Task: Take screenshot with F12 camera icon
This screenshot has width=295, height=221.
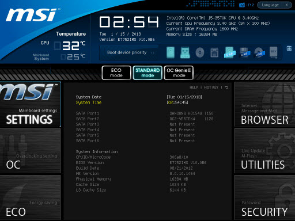Action: (242, 5)
